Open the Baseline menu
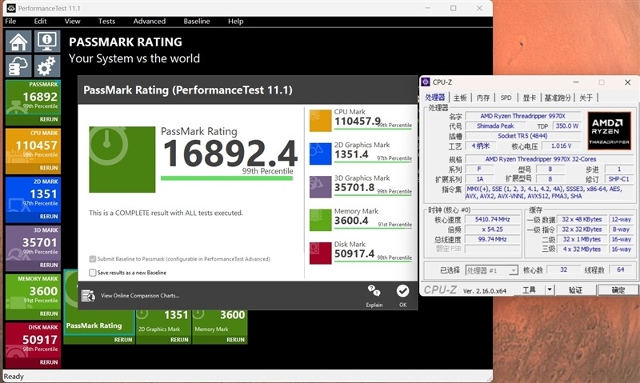 pos(197,21)
